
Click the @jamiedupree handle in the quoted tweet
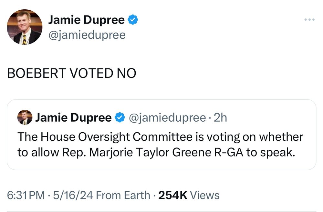167,118
